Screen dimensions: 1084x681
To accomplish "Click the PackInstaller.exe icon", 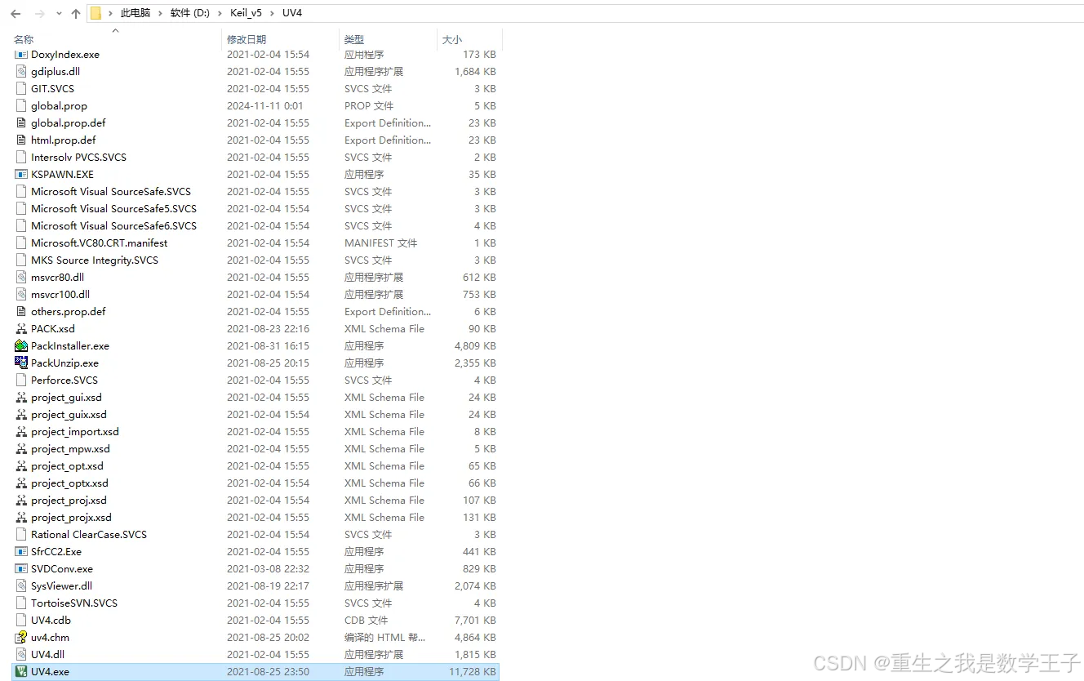I will [21, 345].
